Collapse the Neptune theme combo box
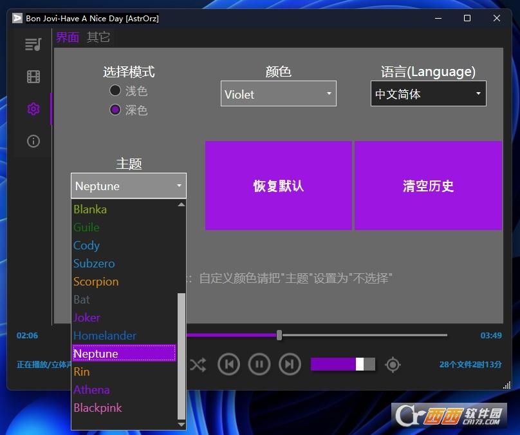This screenshot has width=520, height=435. click(129, 186)
